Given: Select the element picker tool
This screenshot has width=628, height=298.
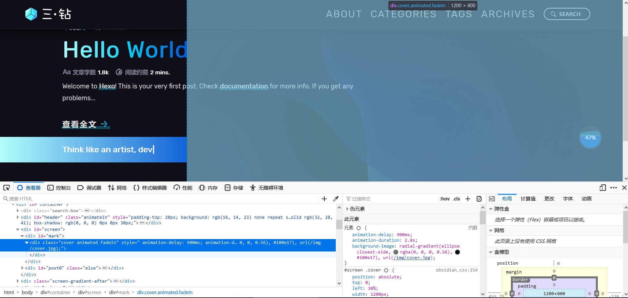Looking at the screenshot, I should (7, 187).
